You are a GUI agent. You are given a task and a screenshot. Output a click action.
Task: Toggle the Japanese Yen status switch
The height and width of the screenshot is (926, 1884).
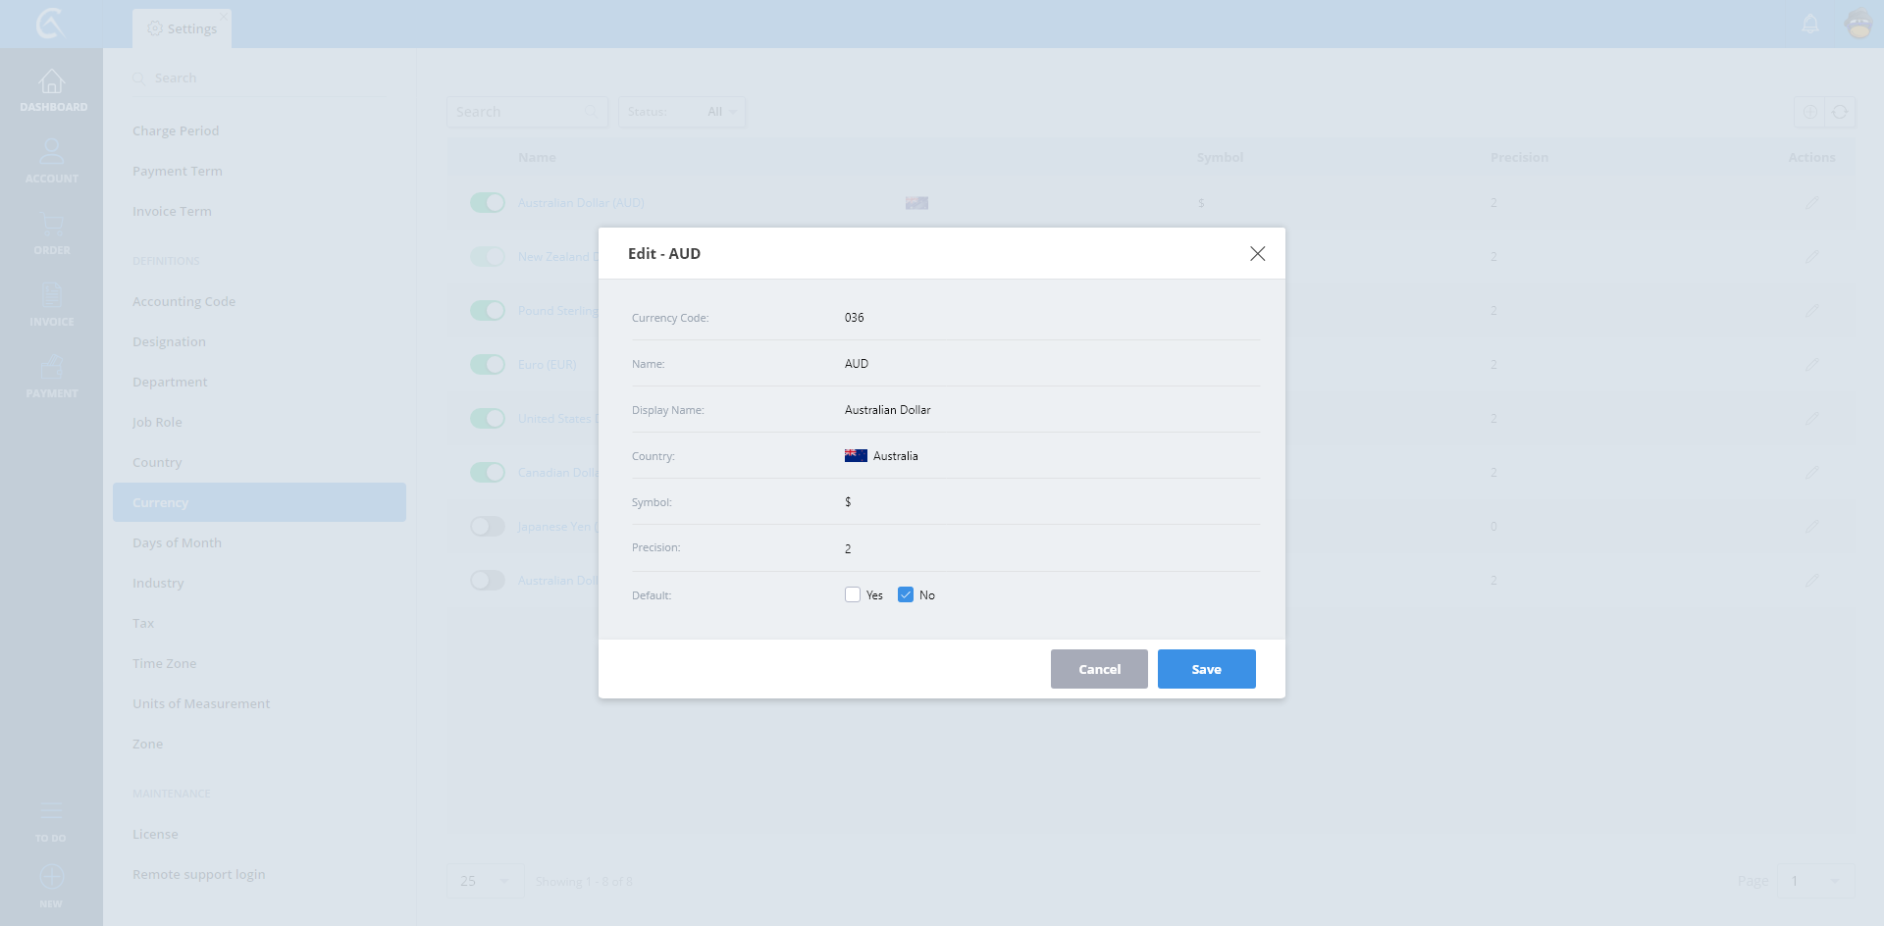(487, 527)
